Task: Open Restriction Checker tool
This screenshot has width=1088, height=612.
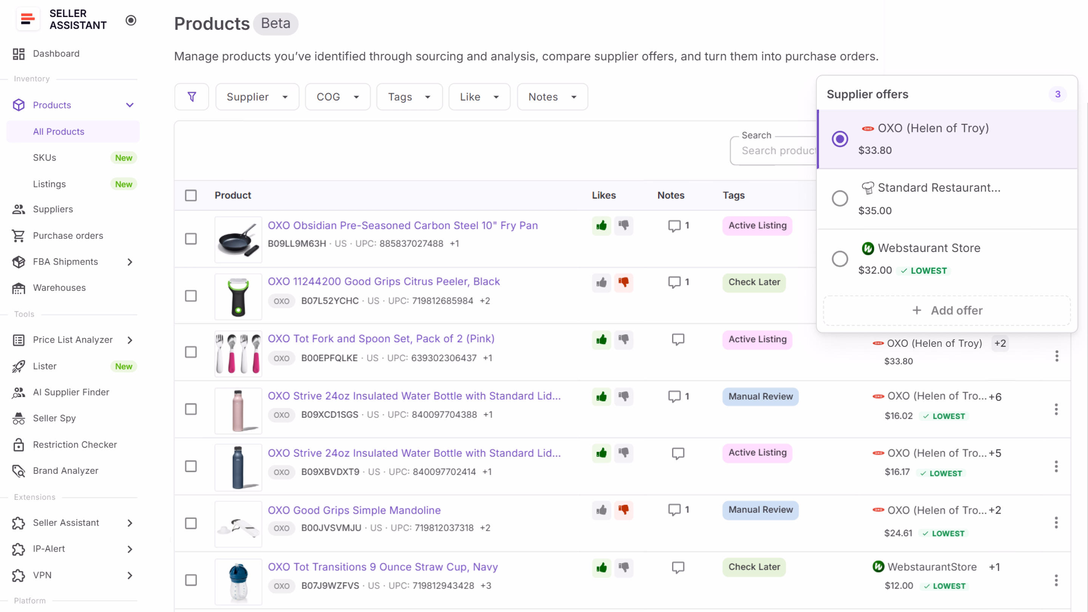Action: [75, 444]
